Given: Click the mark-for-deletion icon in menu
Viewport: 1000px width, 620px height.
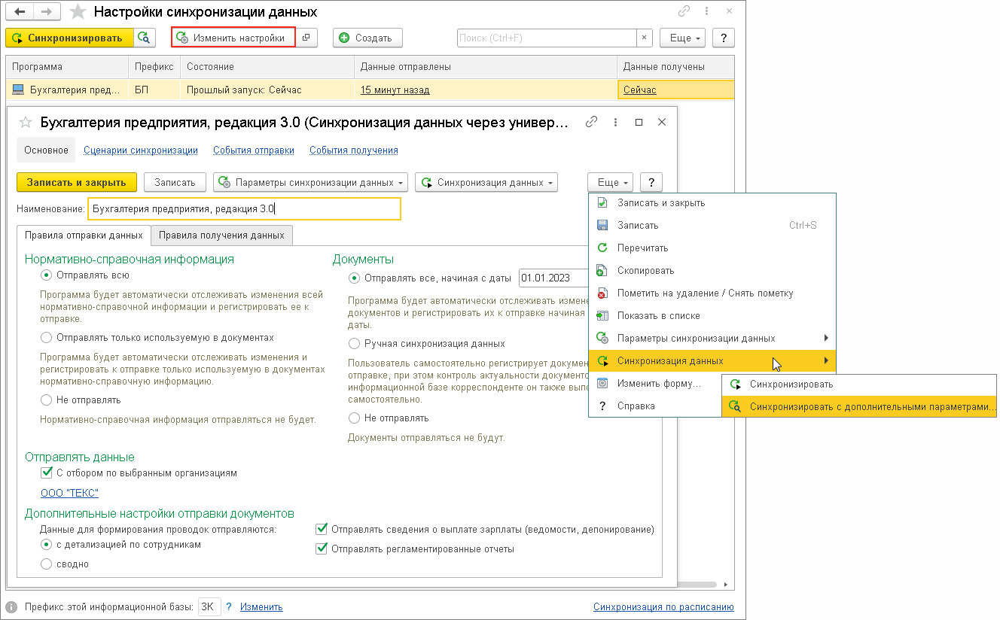Looking at the screenshot, I should [x=602, y=293].
